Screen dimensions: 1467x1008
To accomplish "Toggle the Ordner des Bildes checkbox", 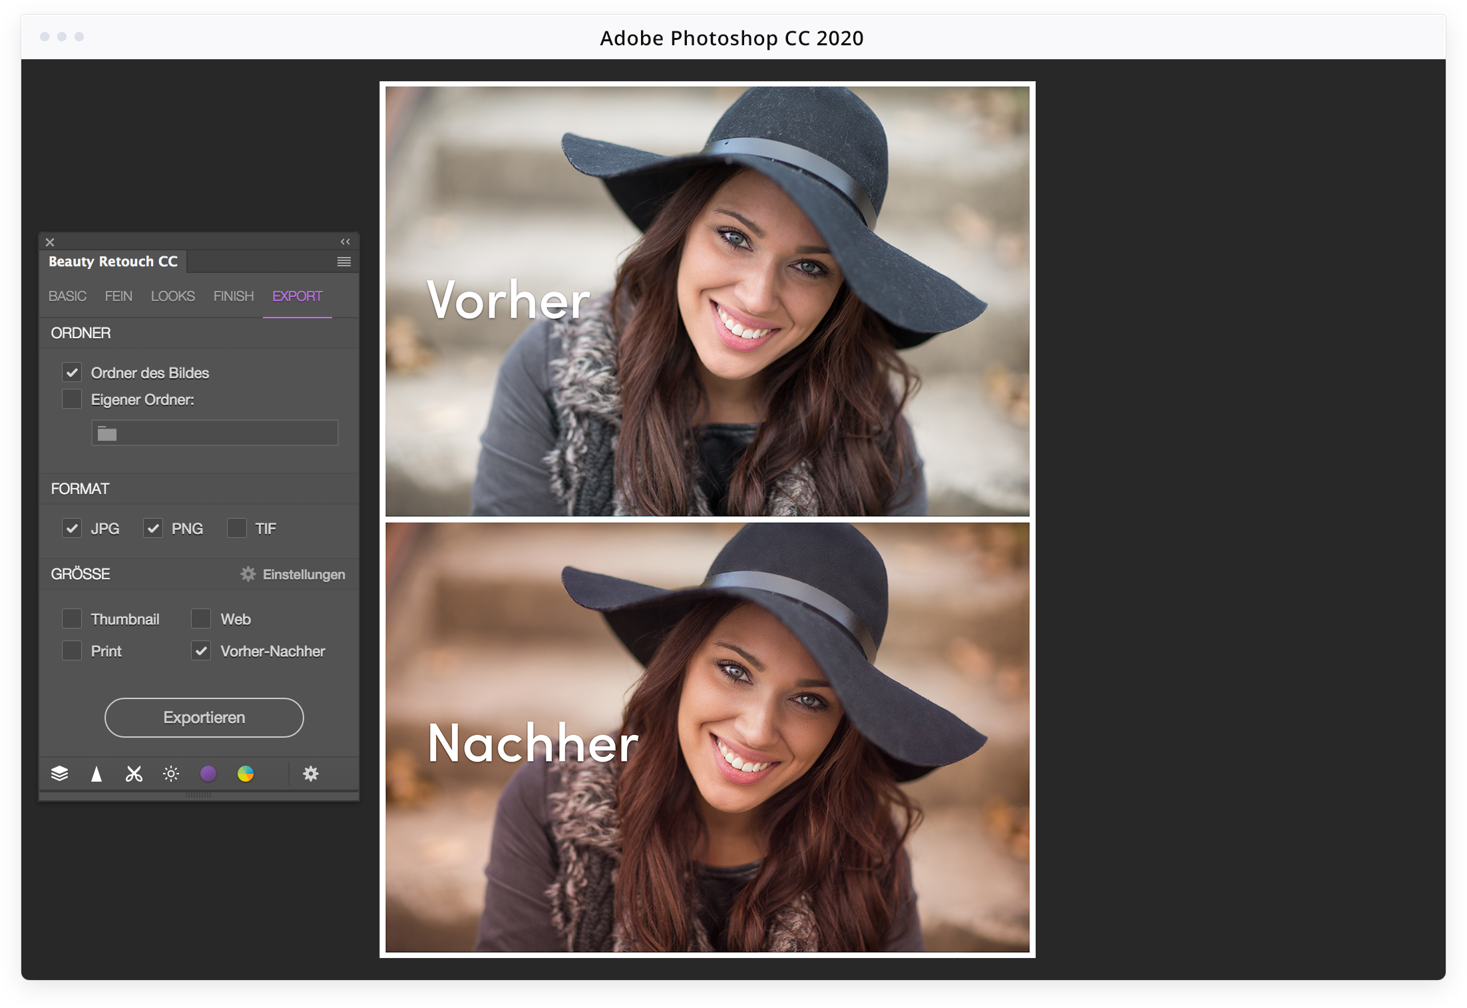I will 72,372.
